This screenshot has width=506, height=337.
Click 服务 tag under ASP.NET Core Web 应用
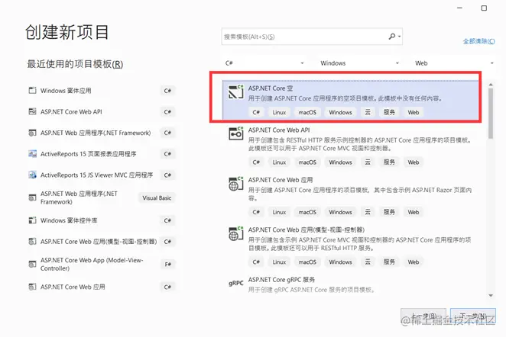point(389,212)
